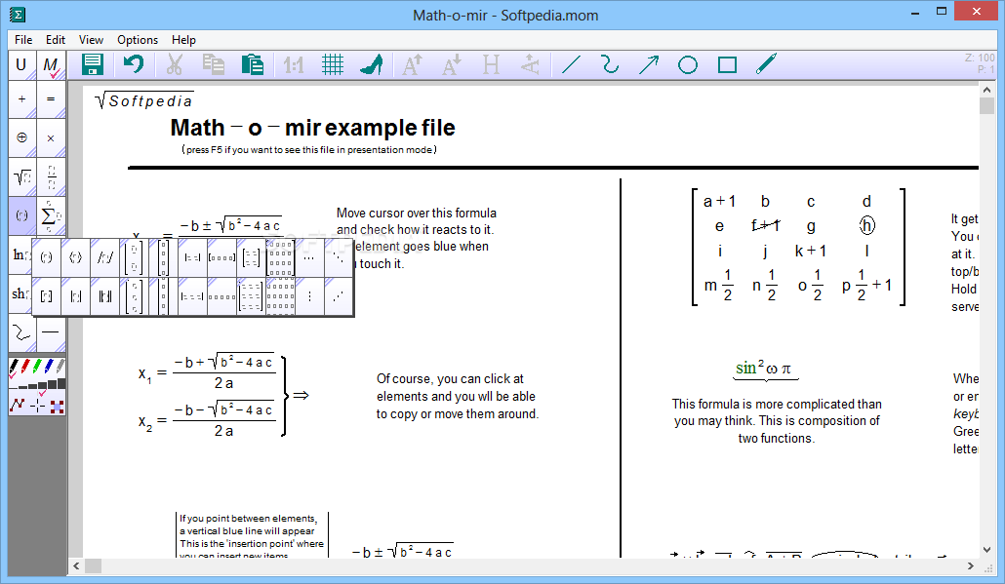Click the high-heel shoe icon
Viewport: 1005px width, 584px height.
[x=372, y=64]
